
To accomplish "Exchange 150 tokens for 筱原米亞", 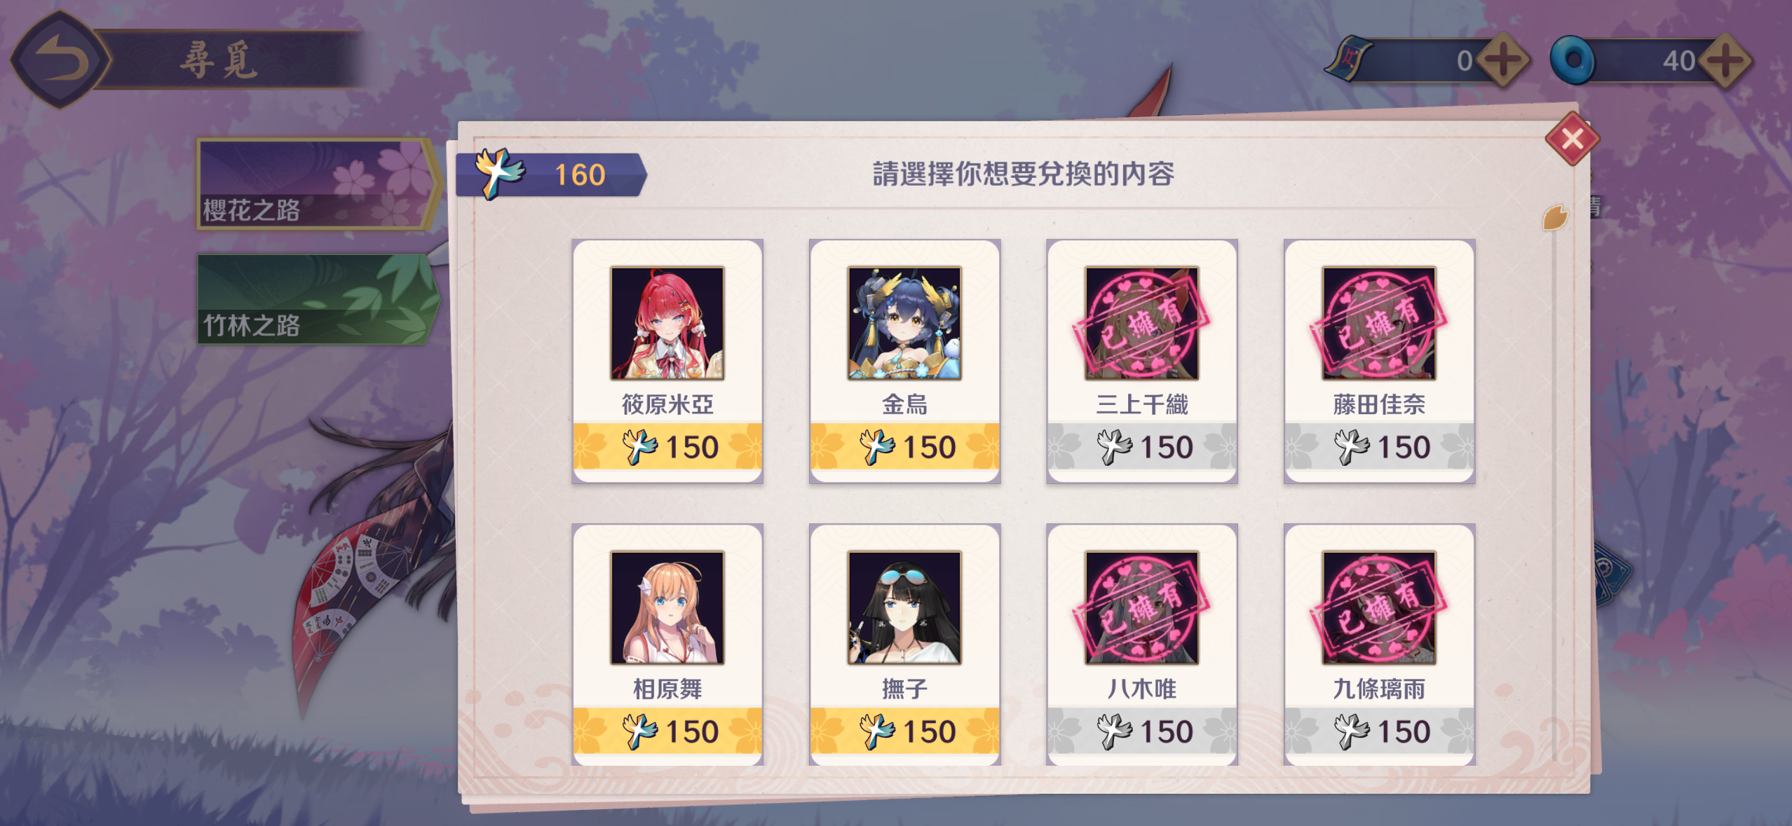I will point(667,446).
